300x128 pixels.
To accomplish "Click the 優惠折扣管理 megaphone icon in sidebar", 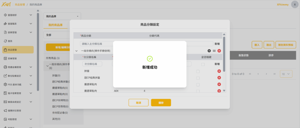I will click(x=5, y=111).
